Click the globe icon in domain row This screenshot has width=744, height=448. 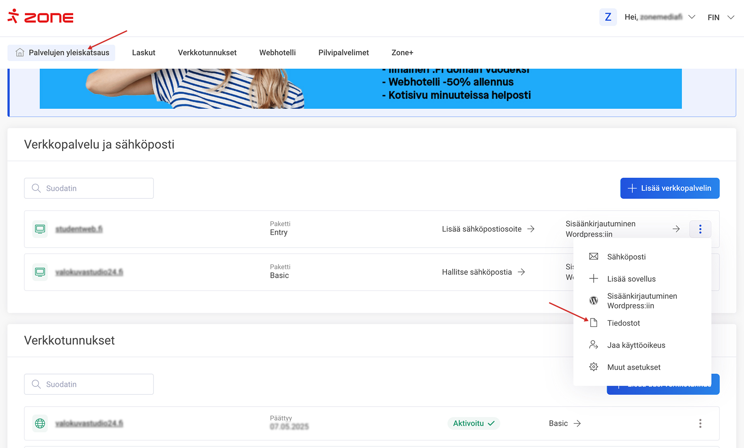click(x=40, y=423)
